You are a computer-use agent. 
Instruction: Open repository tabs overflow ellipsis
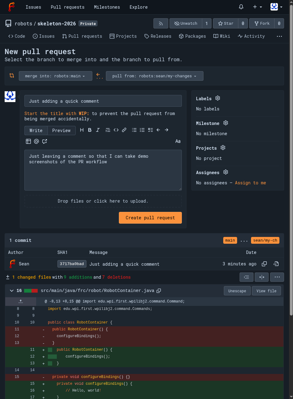coord(279,36)
